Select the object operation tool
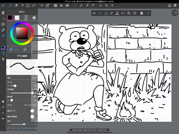Image resolution: width=179 pixels, height=134 pixels. tap(106, 6)
